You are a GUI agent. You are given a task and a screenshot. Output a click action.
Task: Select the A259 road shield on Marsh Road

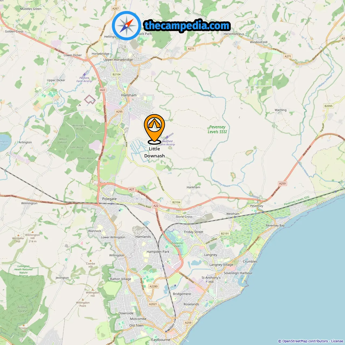282,184
